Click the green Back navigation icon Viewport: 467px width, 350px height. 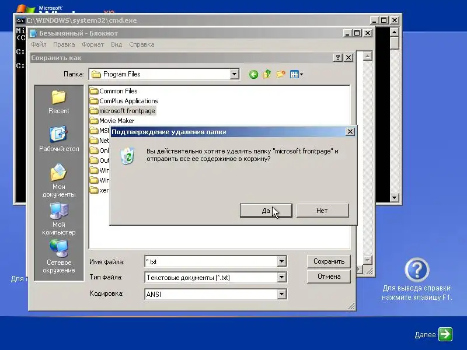[253, 75]
